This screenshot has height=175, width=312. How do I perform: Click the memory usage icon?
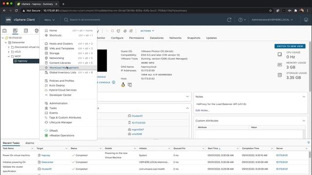[279, 65]
